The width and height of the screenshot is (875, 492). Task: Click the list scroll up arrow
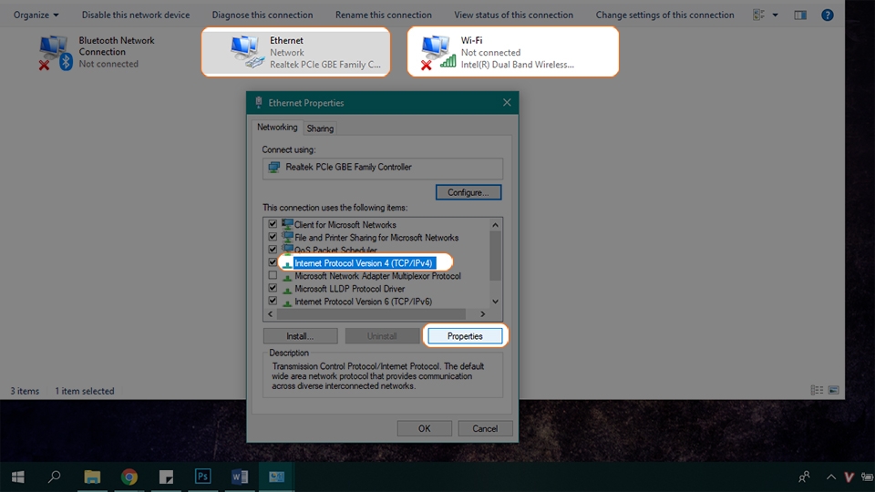tap(495, 225)
